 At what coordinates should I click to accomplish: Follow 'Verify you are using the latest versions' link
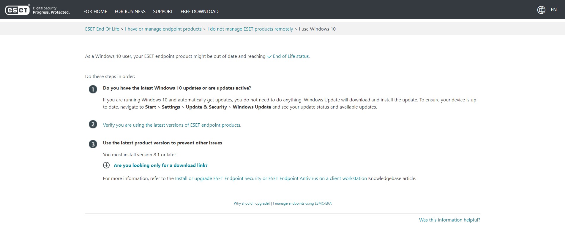(172, 125)
